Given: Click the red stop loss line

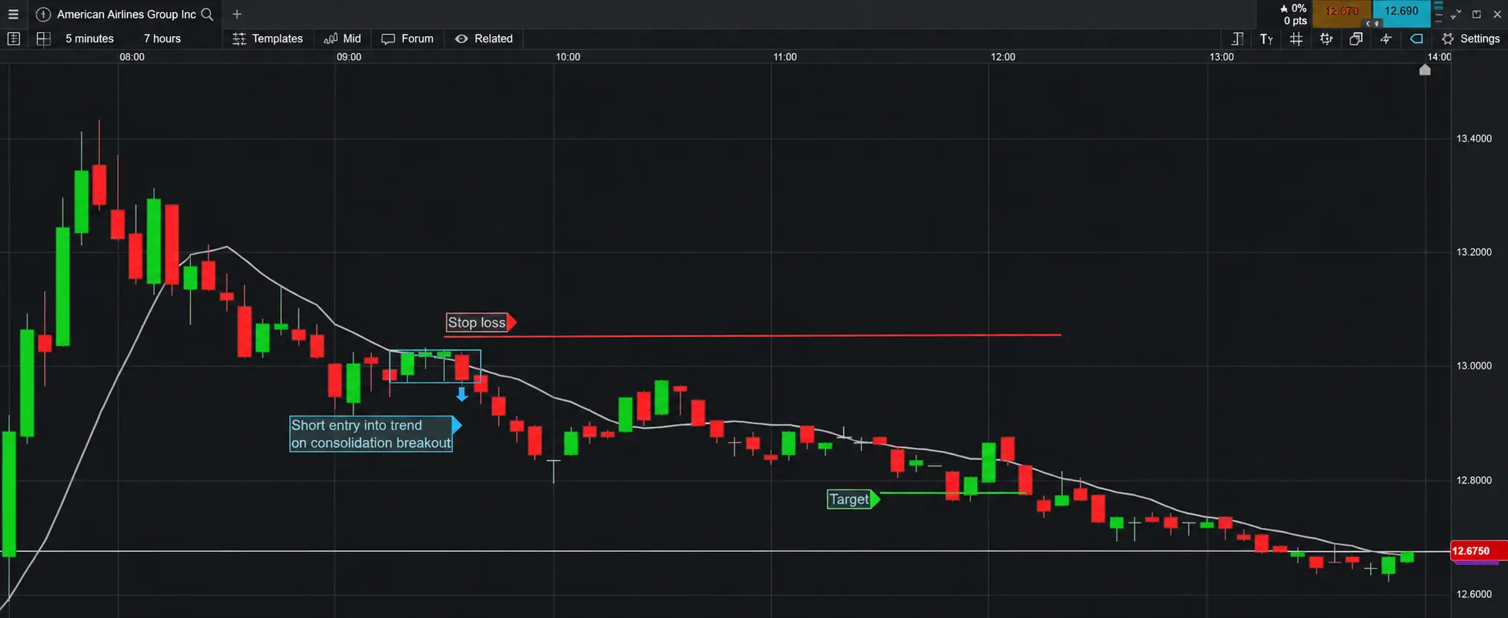Looking at the screenshot, I should 752,335.
